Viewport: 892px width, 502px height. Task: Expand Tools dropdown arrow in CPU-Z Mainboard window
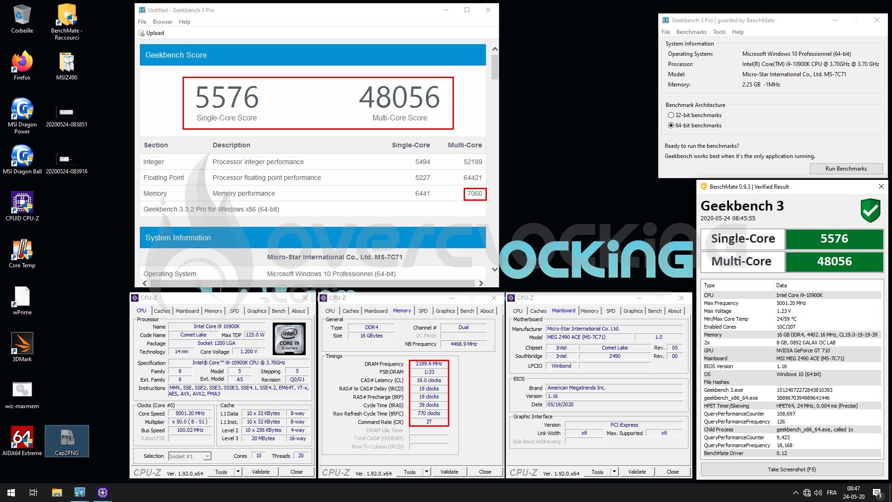tap(614, 472)
